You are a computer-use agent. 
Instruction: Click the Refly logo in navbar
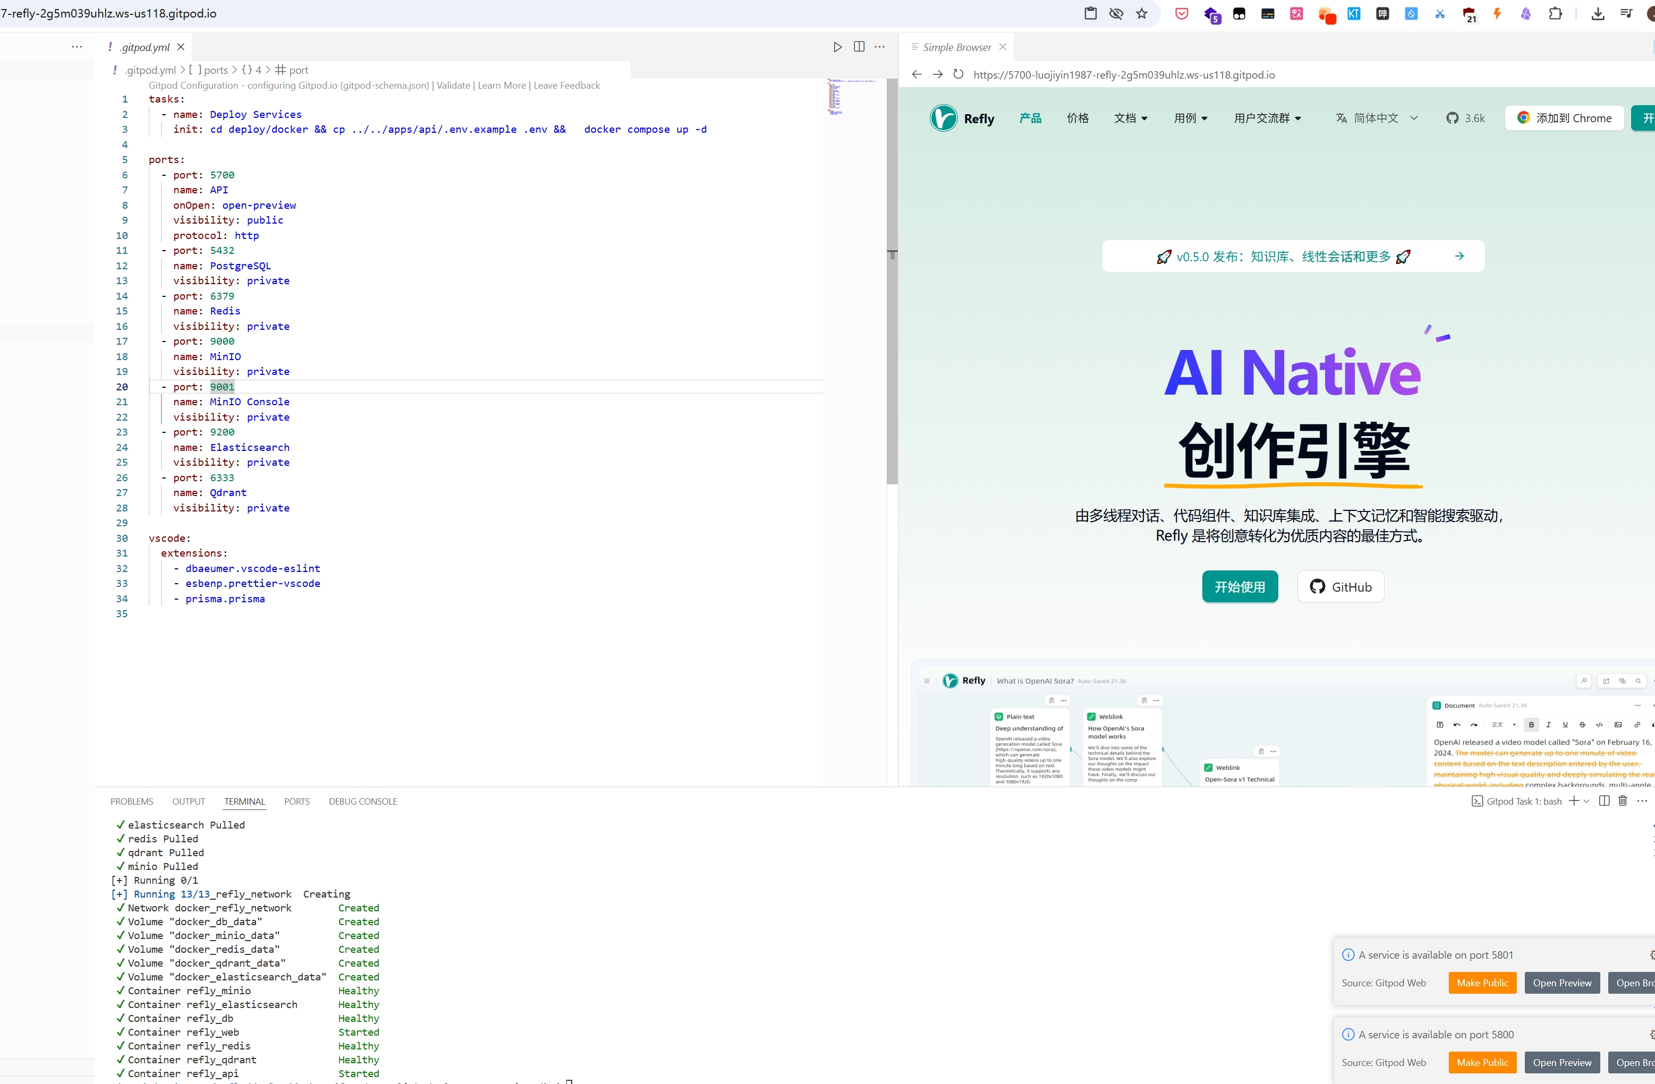pyautogui.click(x=962, y=118)
